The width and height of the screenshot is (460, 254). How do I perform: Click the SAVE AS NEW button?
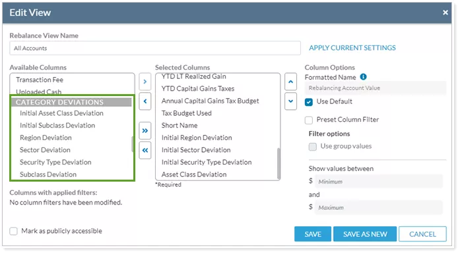(365, 234)
